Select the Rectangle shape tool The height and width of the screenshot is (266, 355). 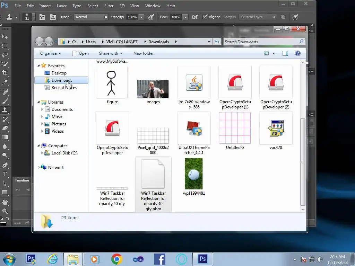pos(5,192)
